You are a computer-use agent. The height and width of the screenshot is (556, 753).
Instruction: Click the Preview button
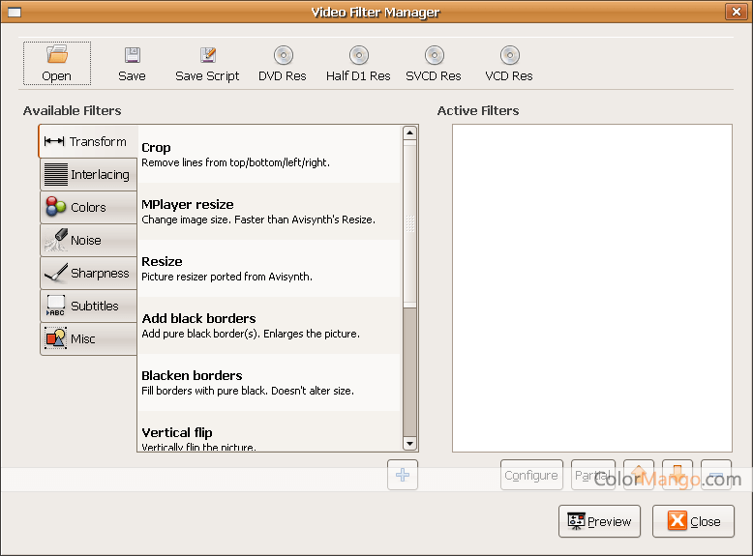click(599, 521)
